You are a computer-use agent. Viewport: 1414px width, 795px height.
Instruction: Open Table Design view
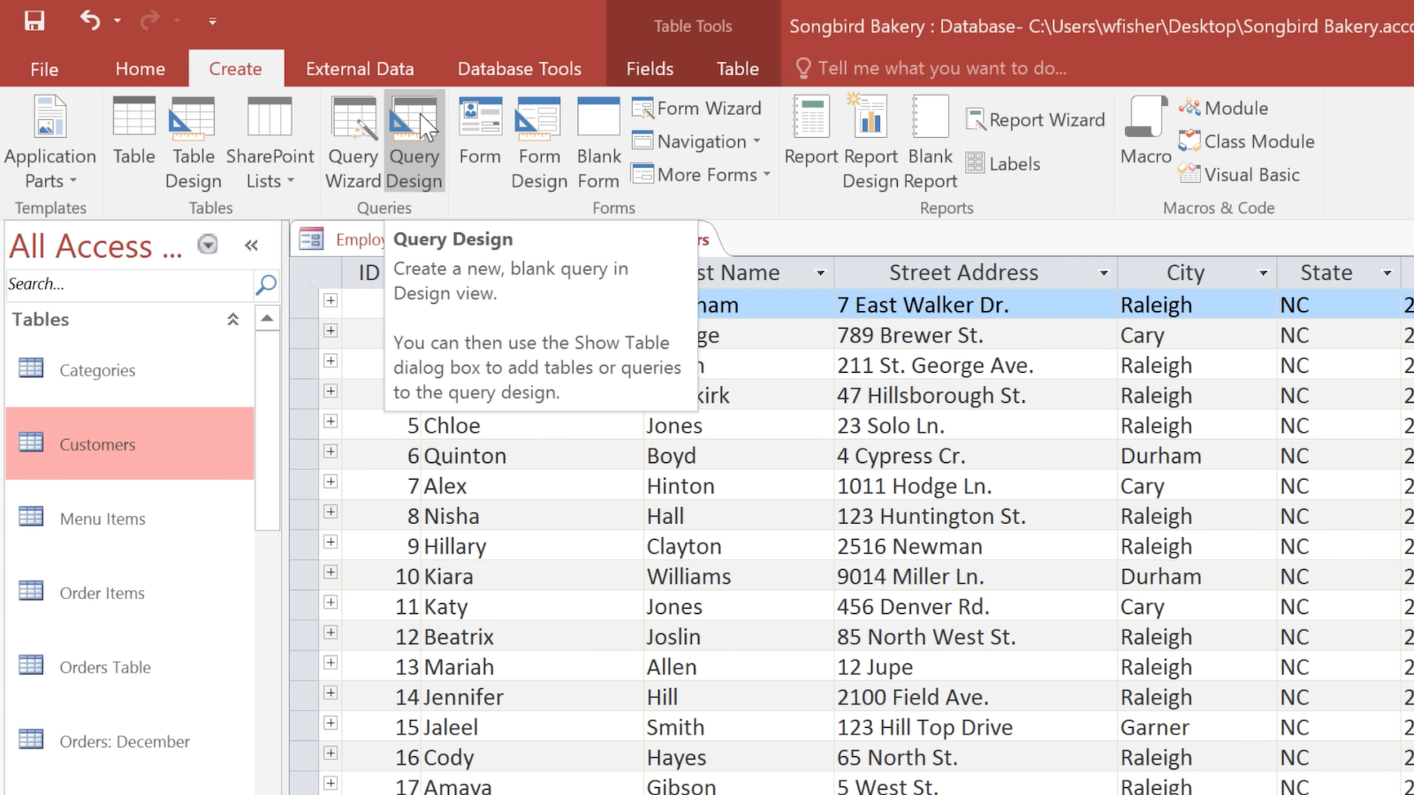pos(193,141)
